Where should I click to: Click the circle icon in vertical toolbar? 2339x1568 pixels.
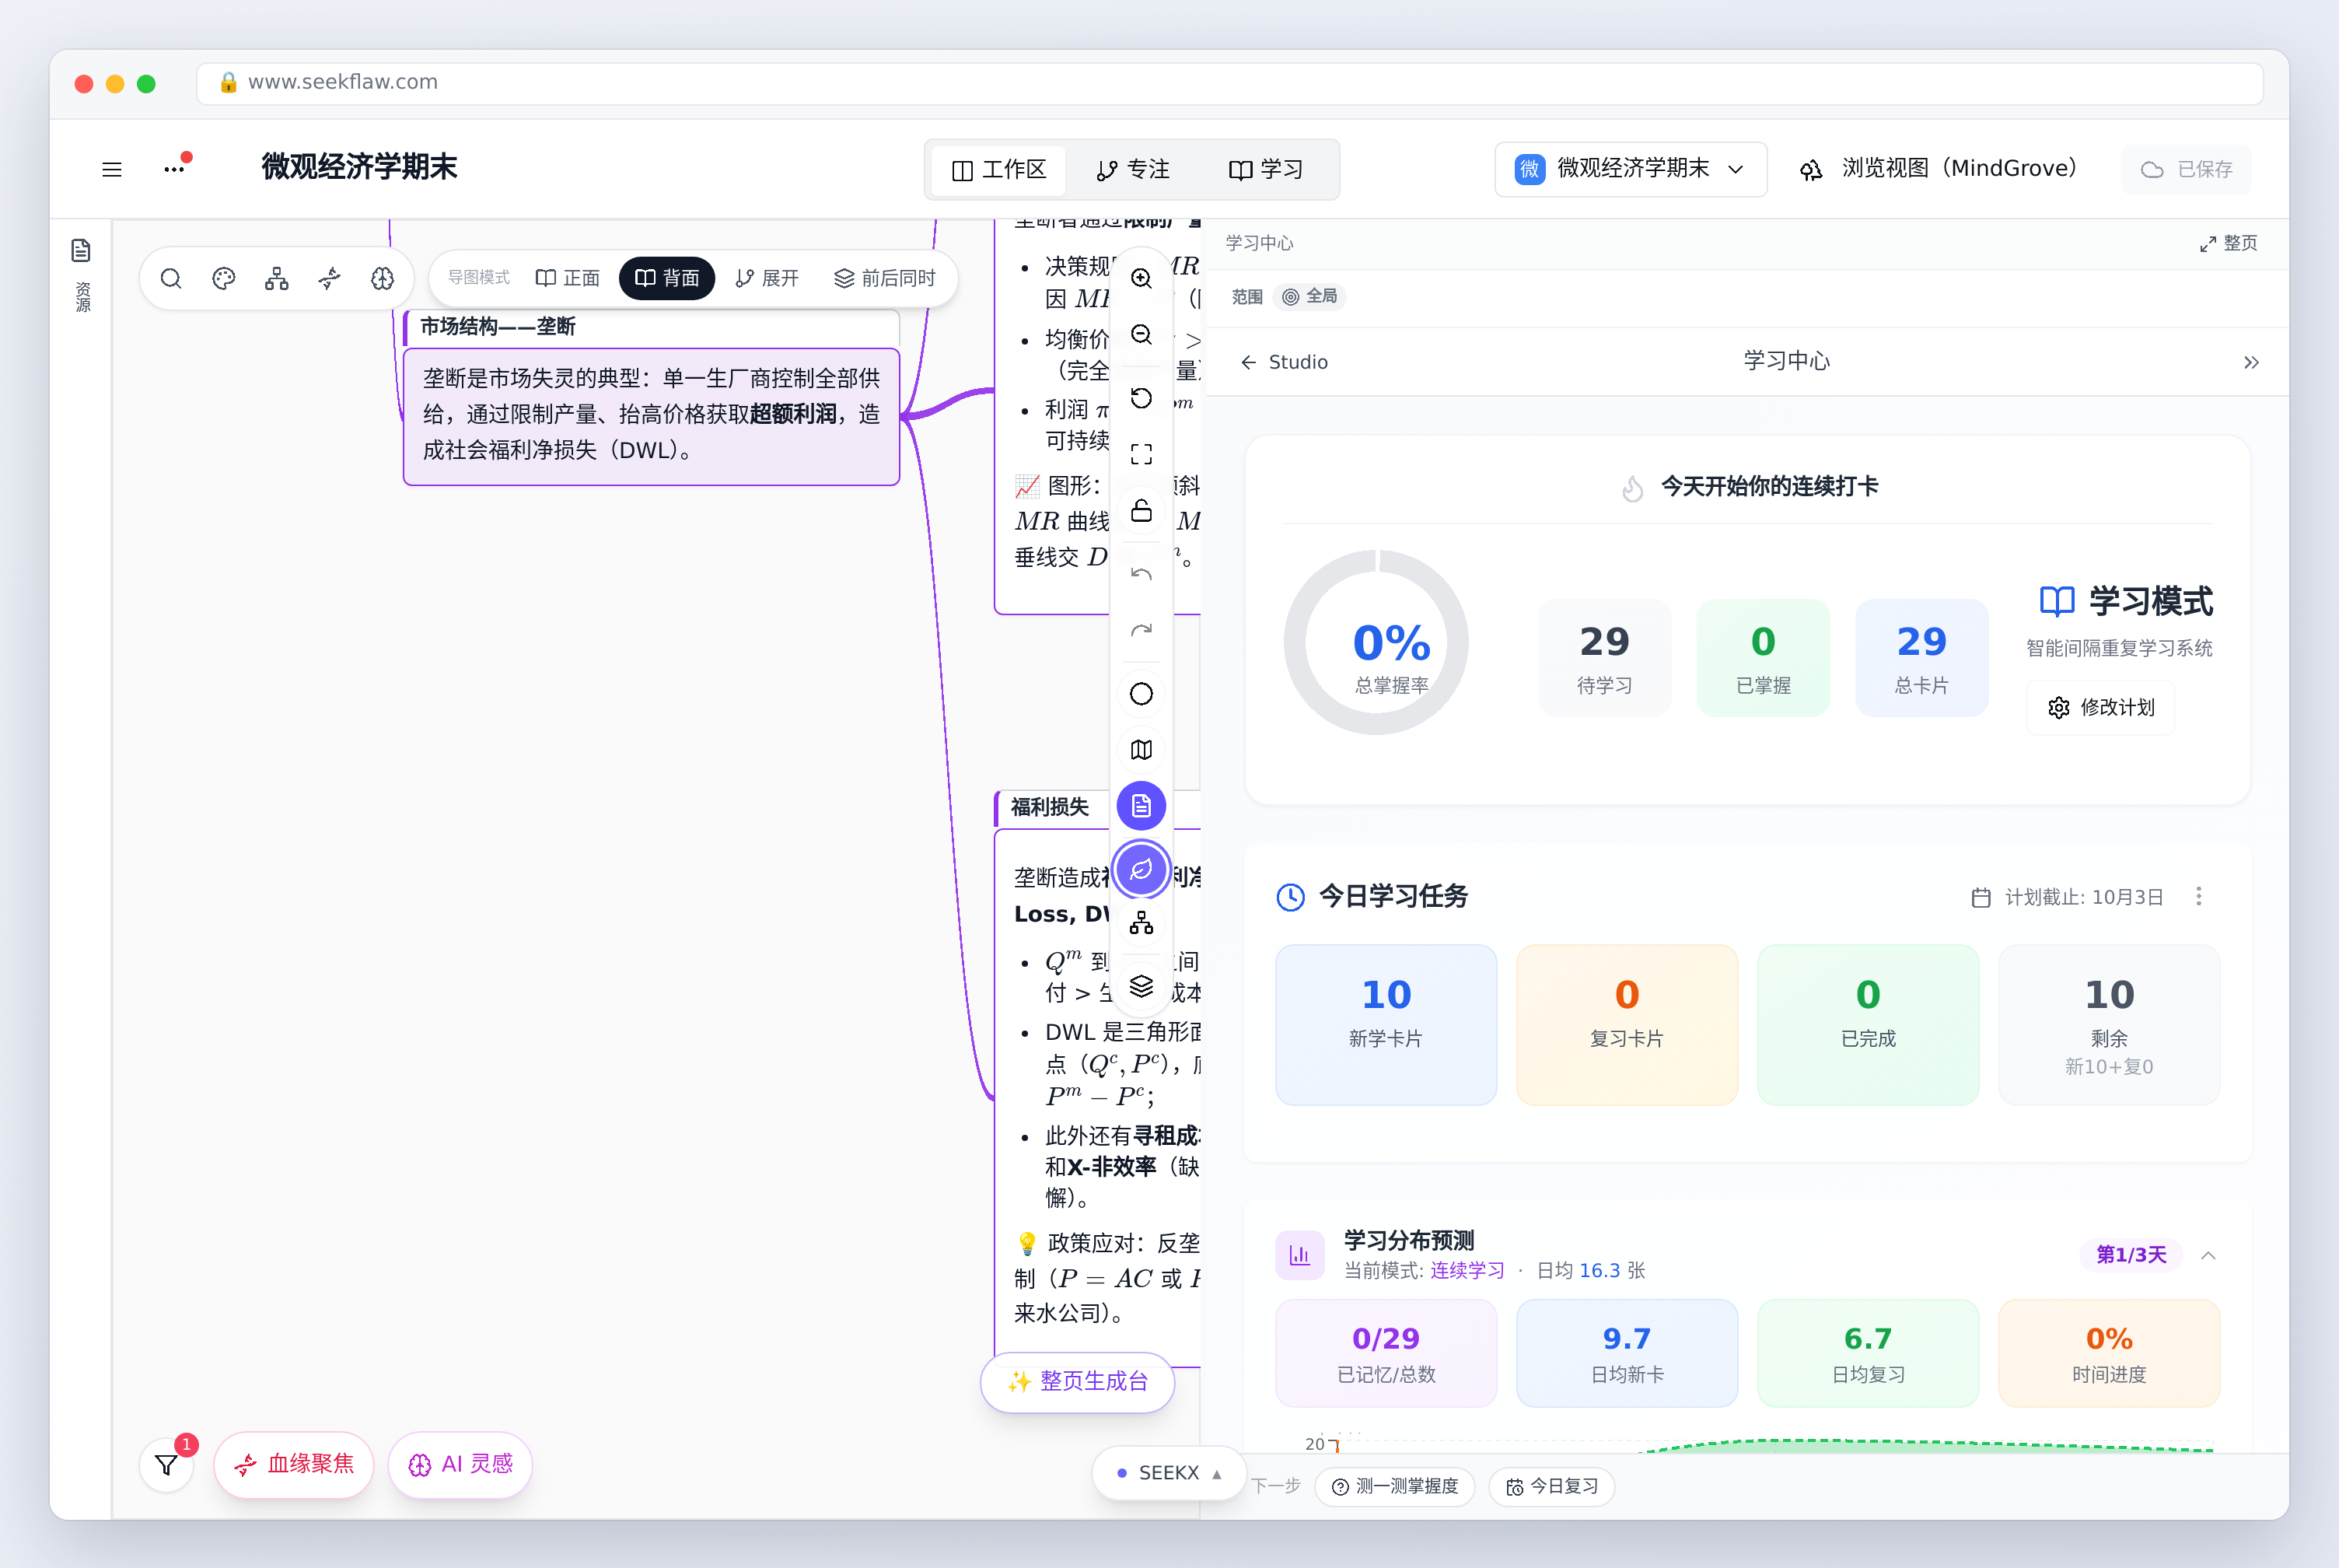point(1142,694)
